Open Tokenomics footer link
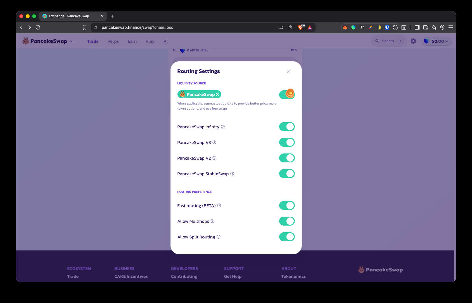This screenshot has width=472, height=303. 293,276
